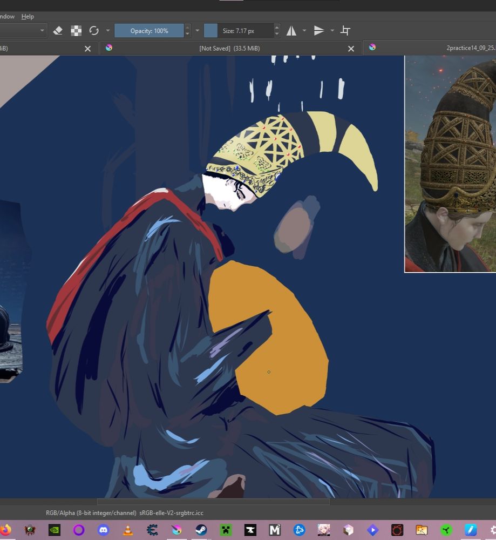The height and width of the screenshot is (540, 496).
Task: Toggle eraser mode in the toolbar
Action: point(58,31)
